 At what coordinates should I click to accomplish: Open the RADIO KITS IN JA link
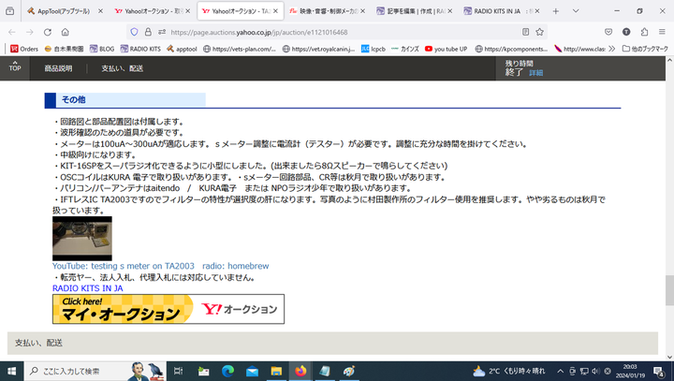[88, 288]
